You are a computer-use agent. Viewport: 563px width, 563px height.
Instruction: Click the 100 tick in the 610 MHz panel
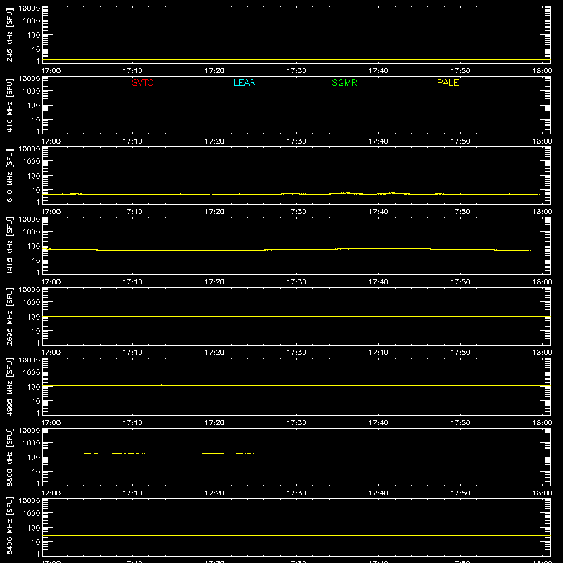pyautogui.click(x=34, y=175)
